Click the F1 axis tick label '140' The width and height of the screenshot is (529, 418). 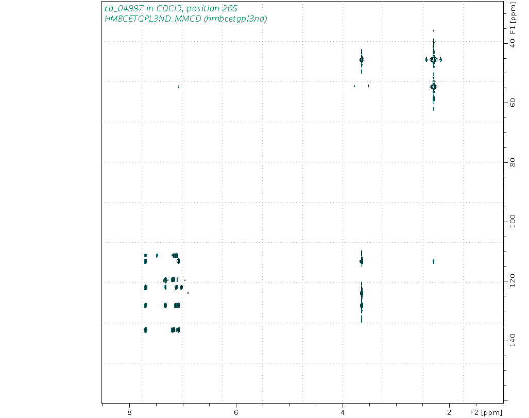click(513, 340)
